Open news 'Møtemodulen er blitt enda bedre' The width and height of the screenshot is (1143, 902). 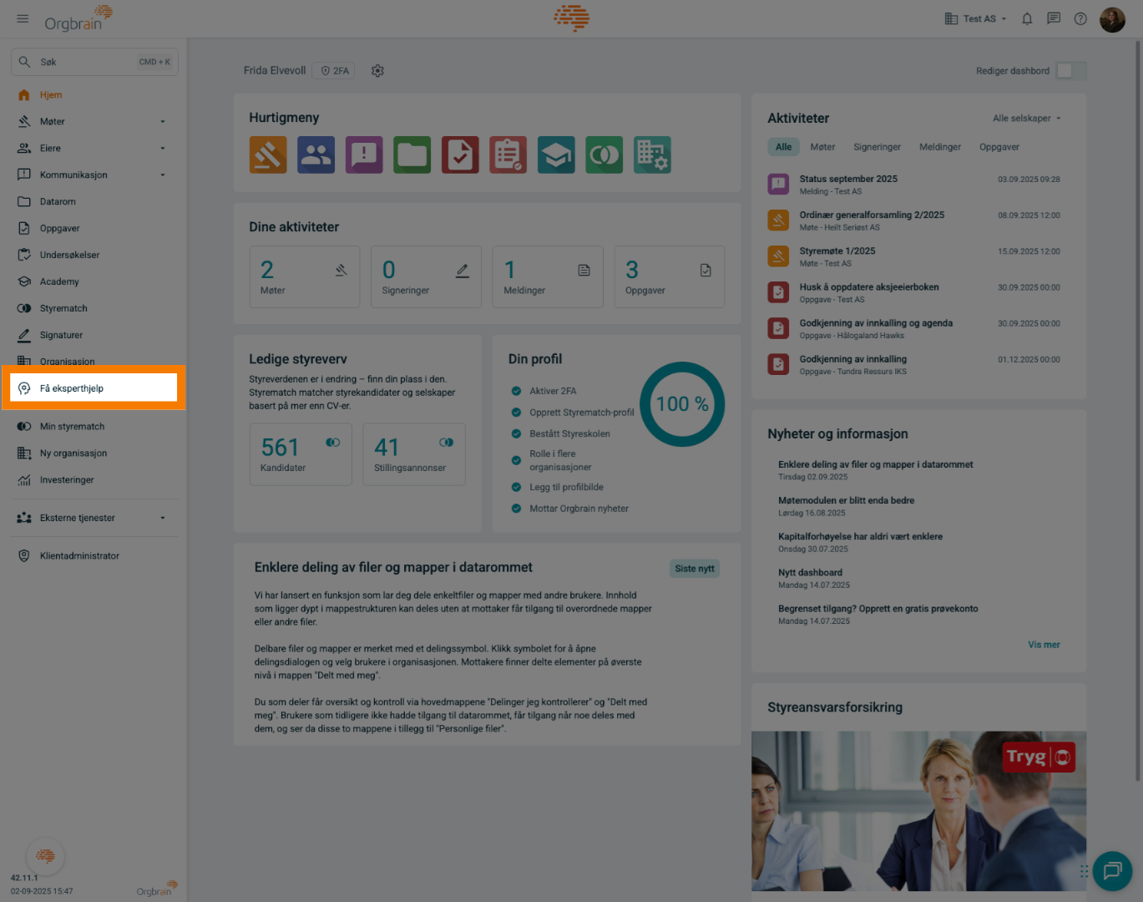846,501
